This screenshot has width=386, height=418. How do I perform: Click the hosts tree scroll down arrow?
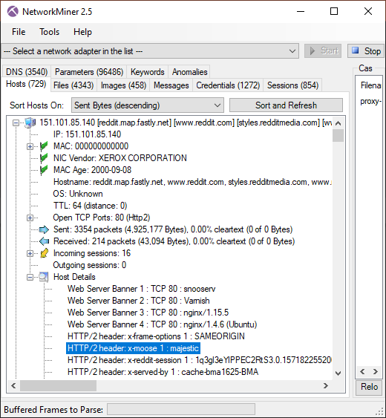tap(338, 373)
